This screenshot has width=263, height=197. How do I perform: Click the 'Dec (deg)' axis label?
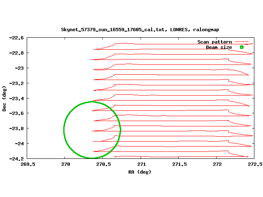[4, 98]
